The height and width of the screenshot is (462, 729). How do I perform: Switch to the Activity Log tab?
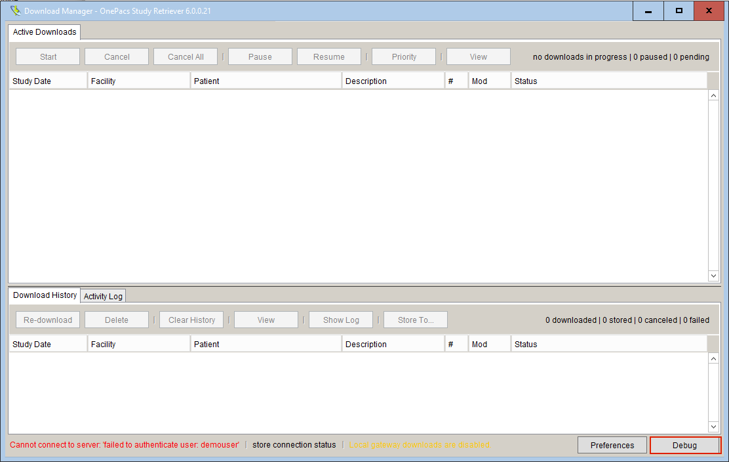click(x=103, y=297)
